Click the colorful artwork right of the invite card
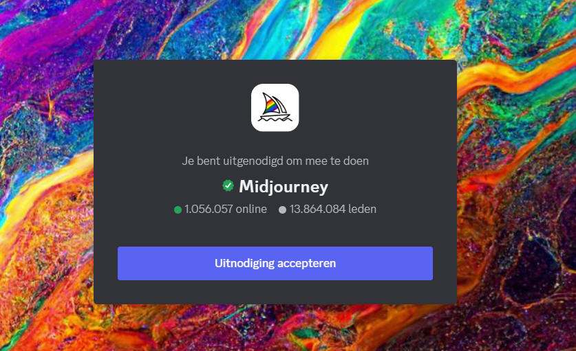576x351 pixels. pos(516,176)
